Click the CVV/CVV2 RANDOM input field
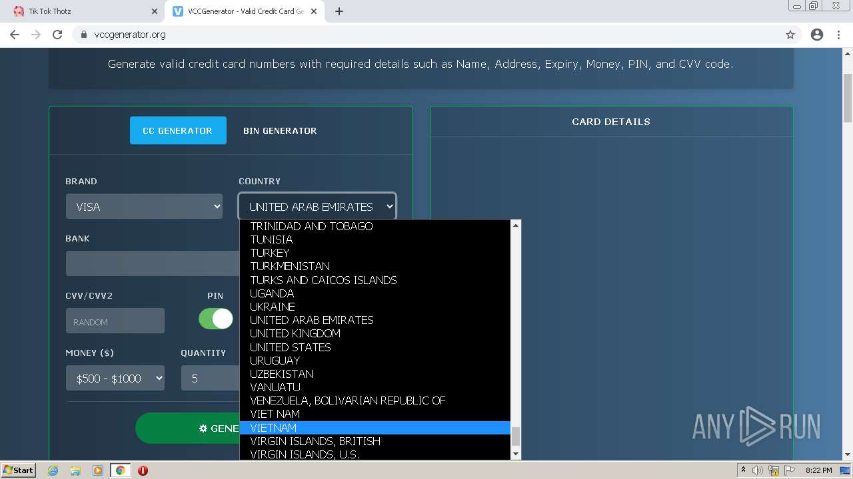This screenshot has width=853, height=479. pos(115,321)
